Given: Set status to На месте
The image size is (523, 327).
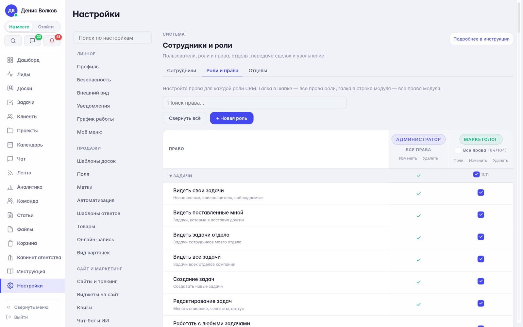Looking at the screenshot, I should [x=19, y=27].
